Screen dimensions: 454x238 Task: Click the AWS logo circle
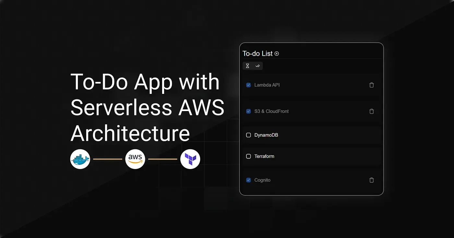[x=135, y=159]
